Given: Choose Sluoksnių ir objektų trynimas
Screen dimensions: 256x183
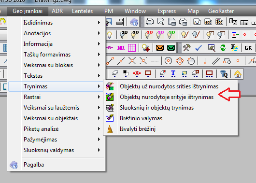Looking at the screenshot, I should (171, 107).
